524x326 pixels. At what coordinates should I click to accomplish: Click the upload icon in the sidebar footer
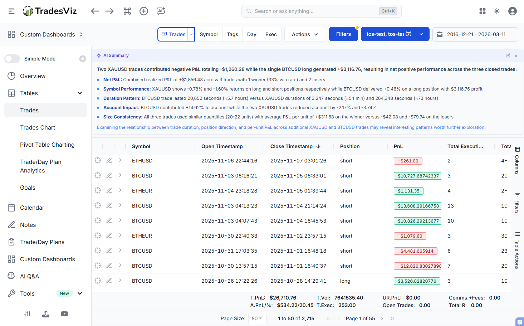tap(46, 314)
